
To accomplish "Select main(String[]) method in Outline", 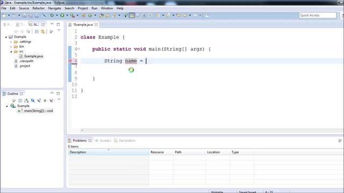I will point(38,111).
